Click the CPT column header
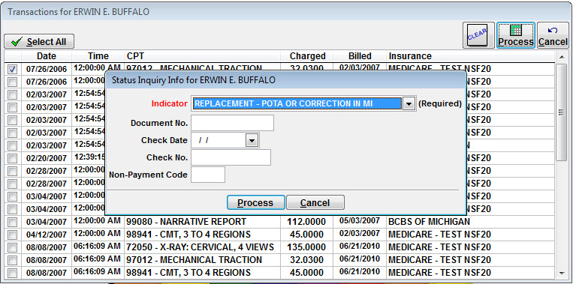 tap(203, 56)
